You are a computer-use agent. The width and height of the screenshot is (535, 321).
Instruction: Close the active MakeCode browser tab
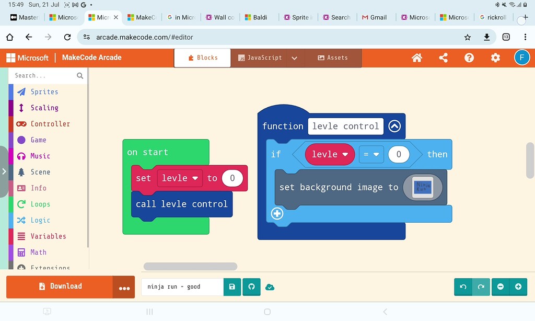point(116,17)
